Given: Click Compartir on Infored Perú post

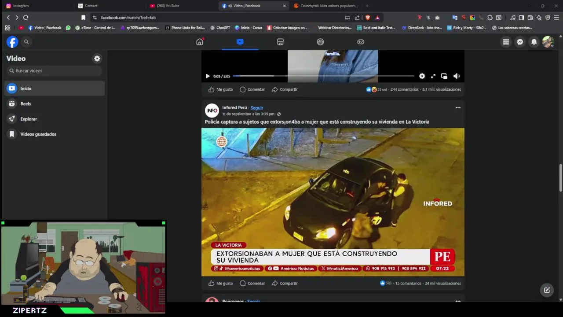Looking at the screenshot, I should [x=285, y=284].
